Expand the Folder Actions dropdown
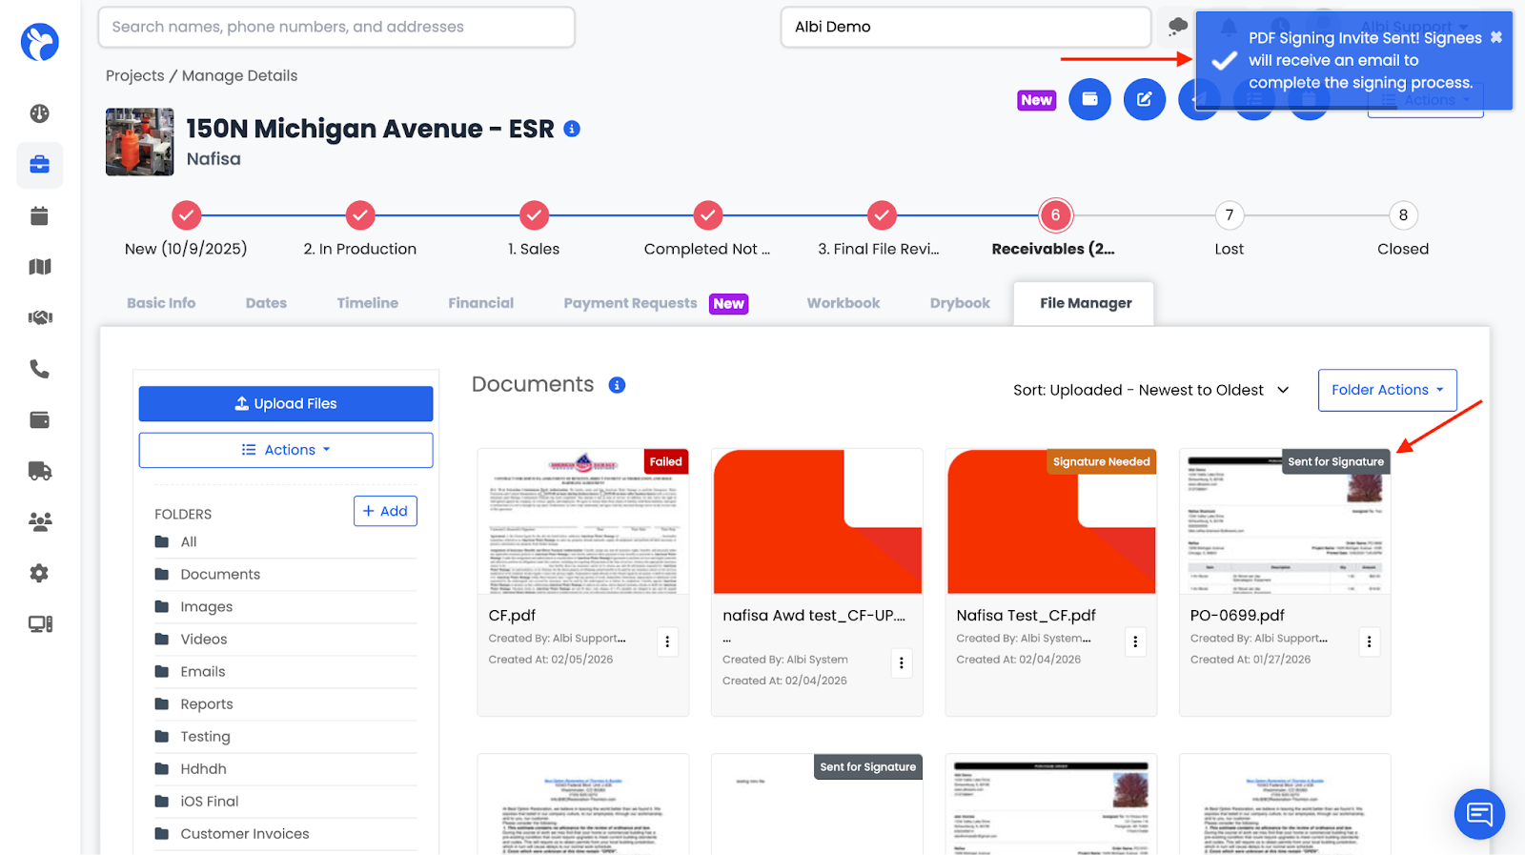This screenshot has height=855, width=1525. [1387, 390]
